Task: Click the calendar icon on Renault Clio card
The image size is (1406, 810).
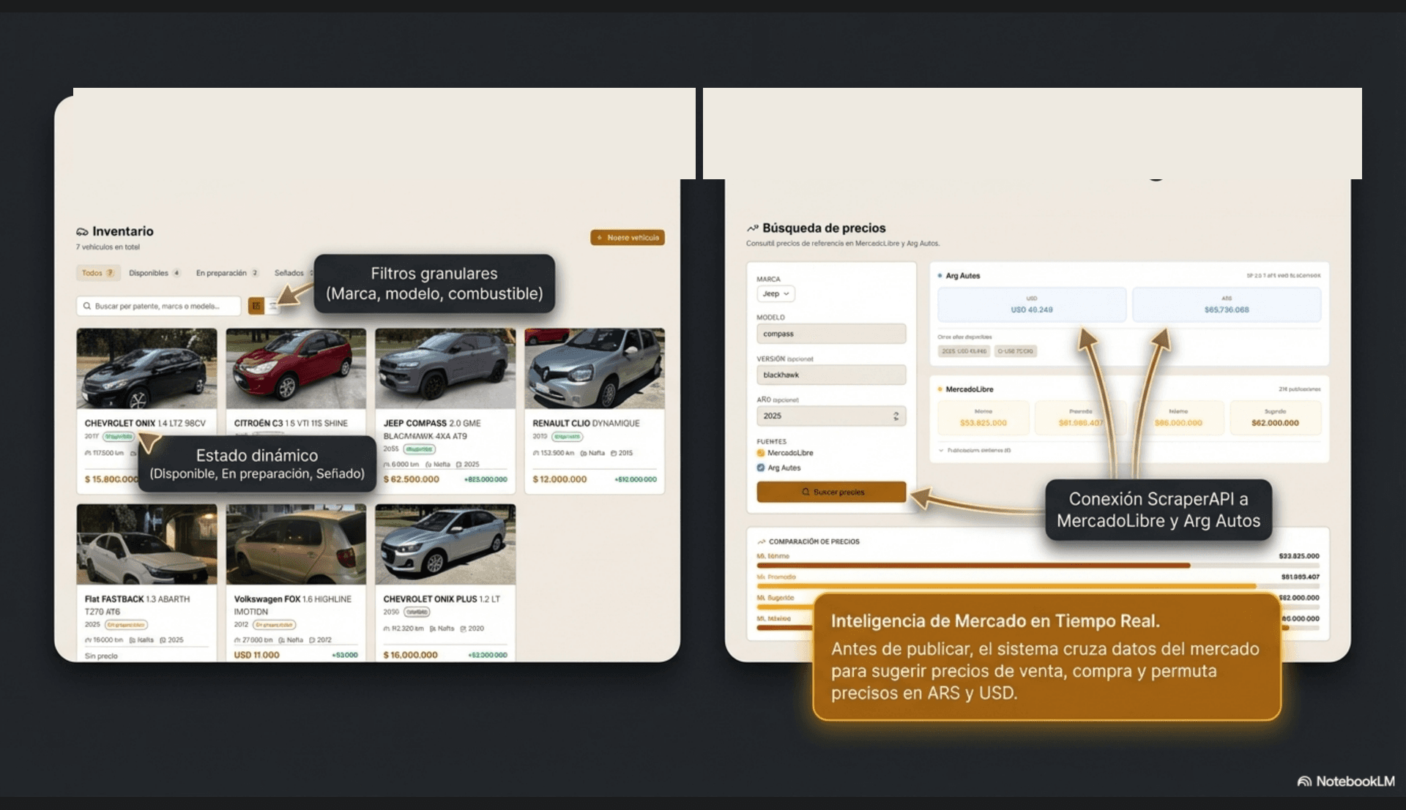Action: tap(614, 453)
